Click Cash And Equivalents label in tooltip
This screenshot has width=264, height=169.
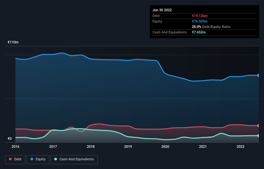coord(169,32)
